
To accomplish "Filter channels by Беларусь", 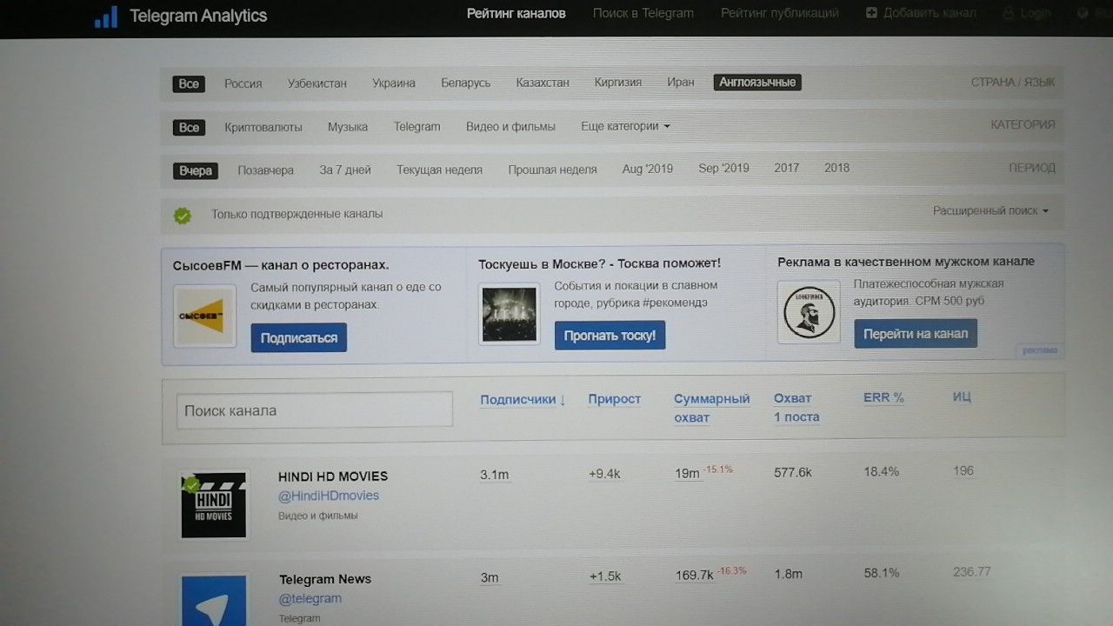I will click(x=465, y=83).
